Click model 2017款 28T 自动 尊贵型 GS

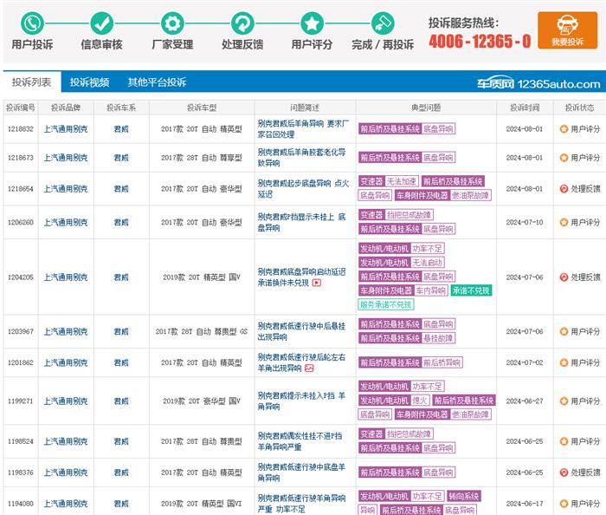202,331
